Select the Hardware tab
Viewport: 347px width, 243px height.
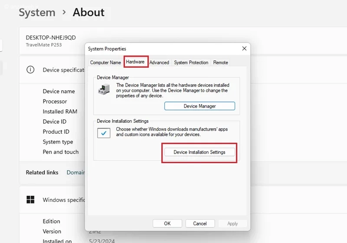(135, 62)
